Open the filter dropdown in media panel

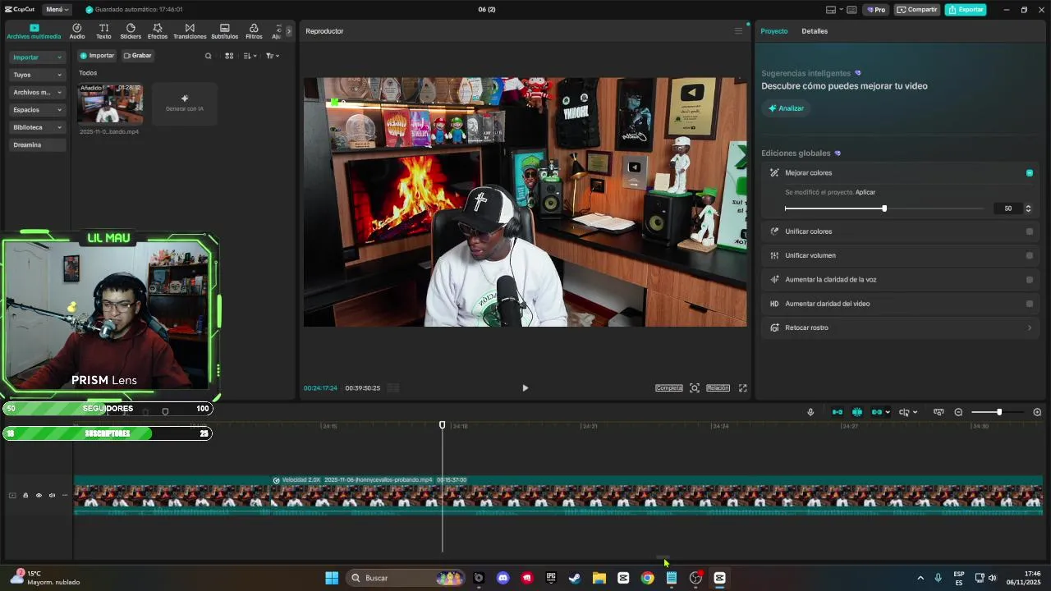tap(273, 56)
